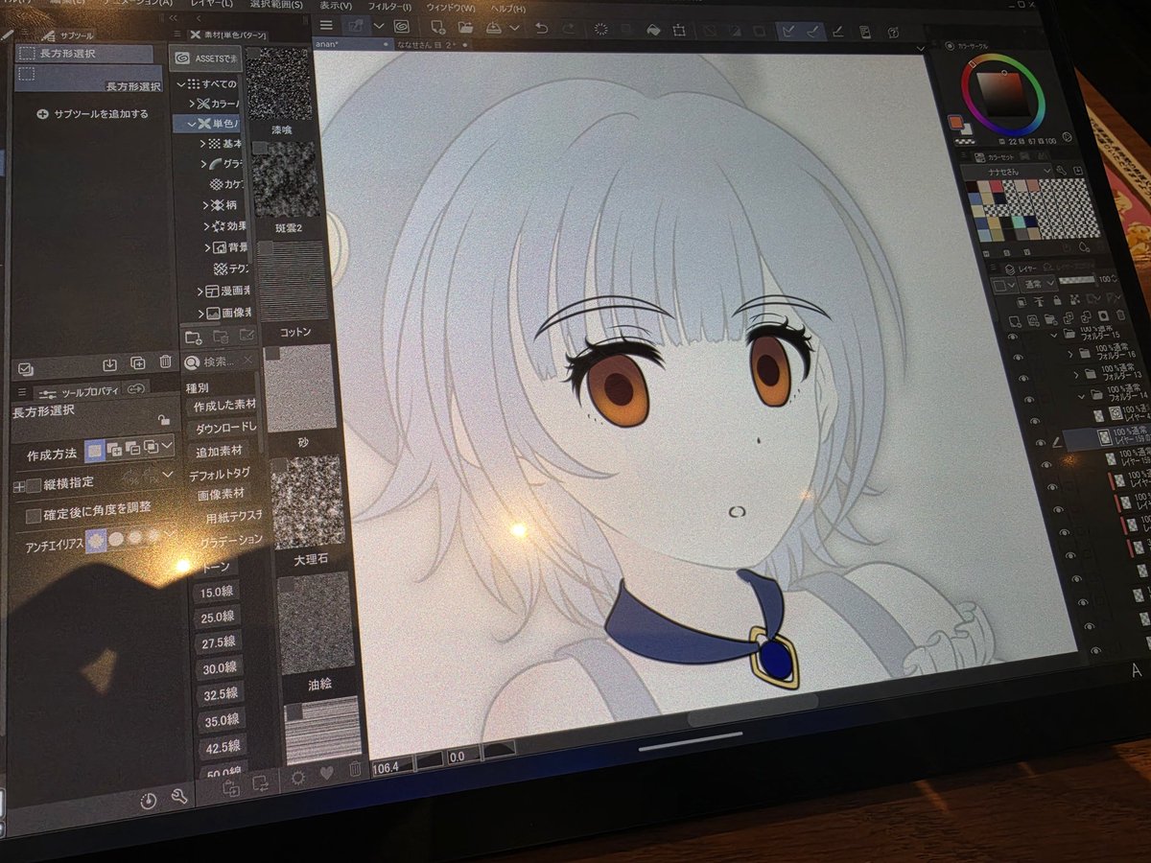Viewport: 1151px width, 863px height.
Task: Click the 106.4 zoom value field
Action: coord(391,767)
